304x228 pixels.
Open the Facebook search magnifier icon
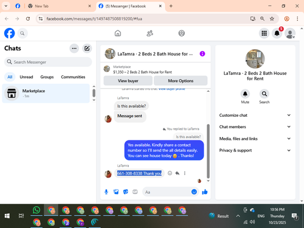[22, 33]
